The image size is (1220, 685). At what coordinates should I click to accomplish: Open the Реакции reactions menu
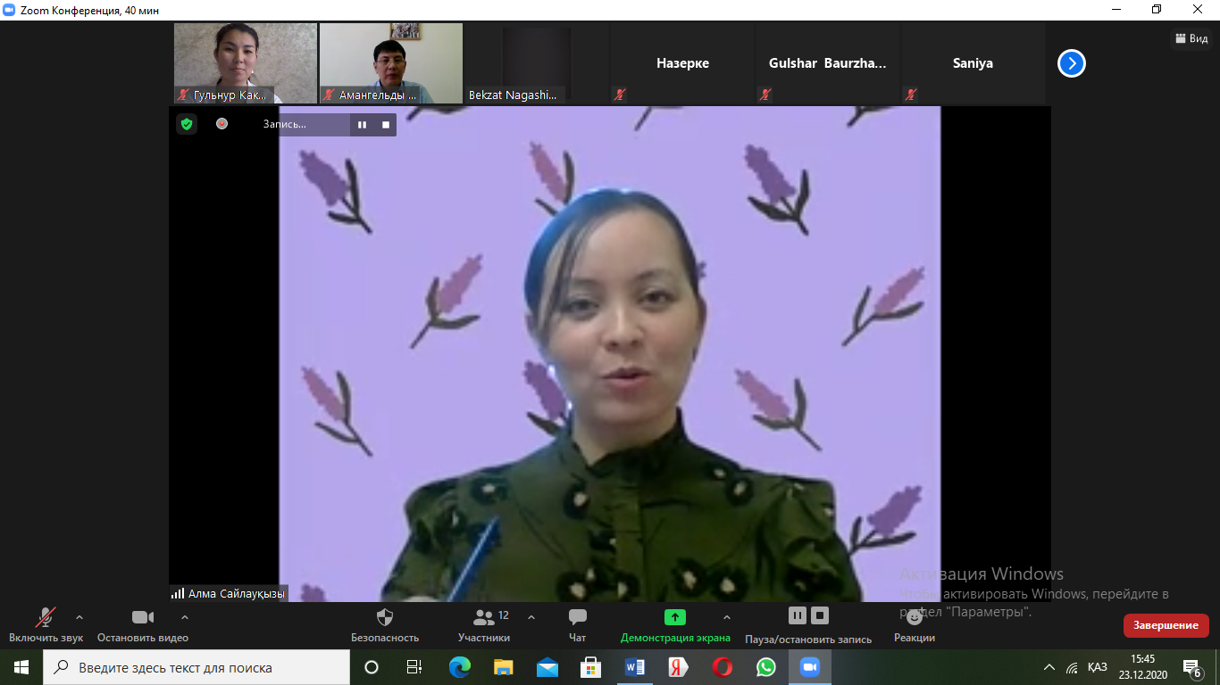click(915, 625)
